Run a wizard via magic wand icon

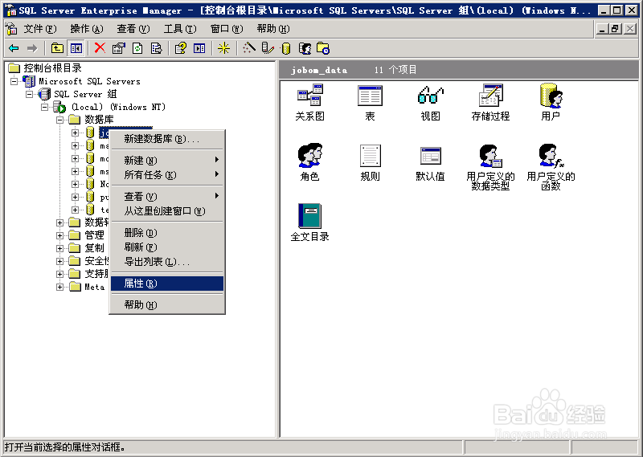pos(249,48)
